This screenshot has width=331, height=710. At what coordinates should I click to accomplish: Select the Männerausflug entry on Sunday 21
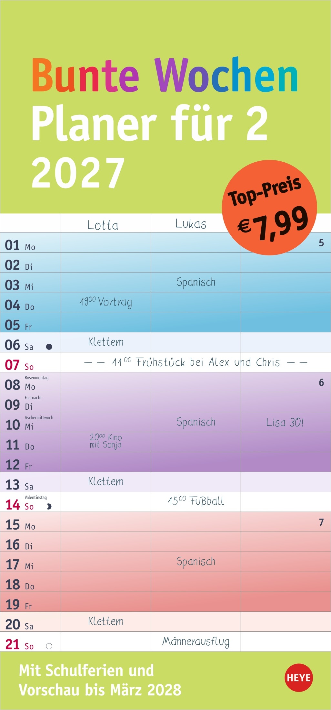point(196,641)
